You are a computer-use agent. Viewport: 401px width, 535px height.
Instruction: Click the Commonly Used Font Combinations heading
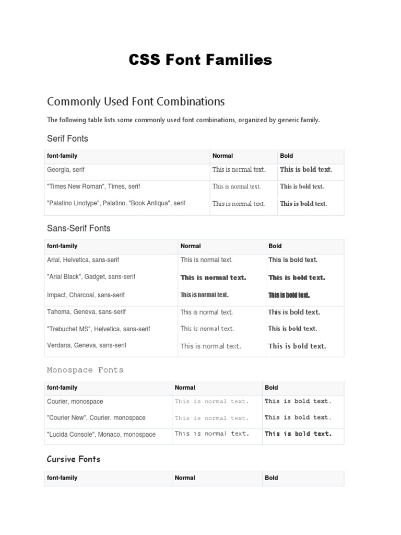tap(136, 101)
